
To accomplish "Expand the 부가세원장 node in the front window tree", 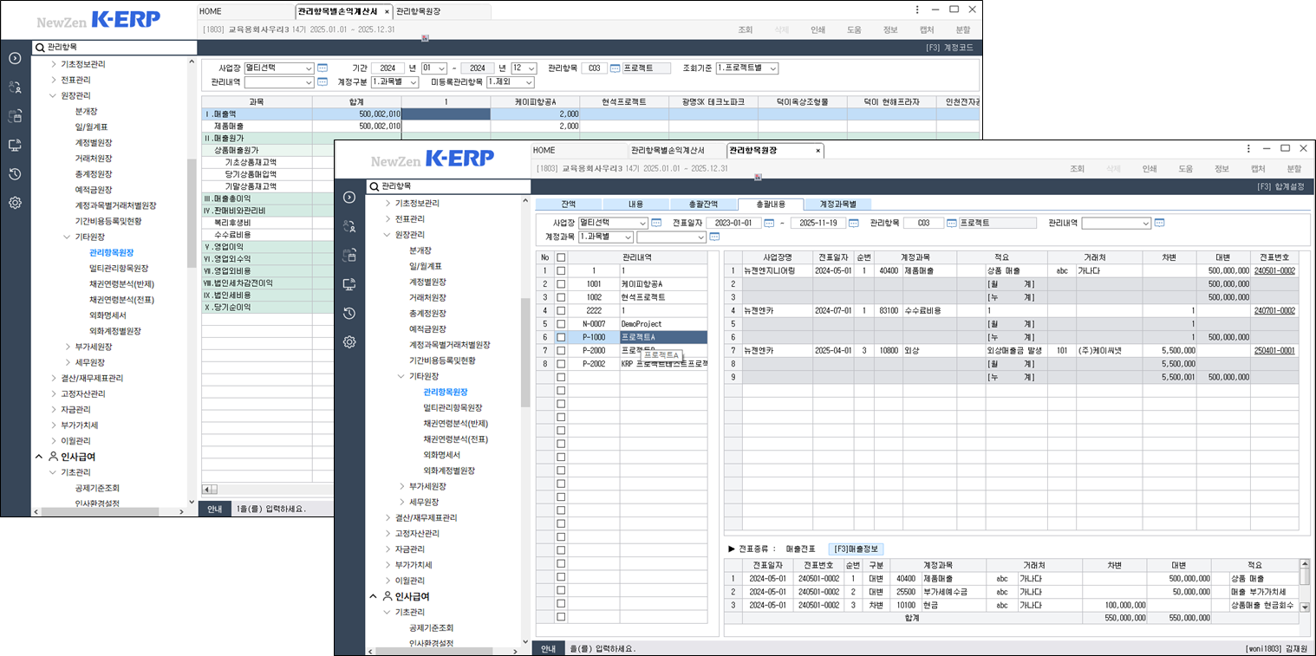I will coord(401,486).
